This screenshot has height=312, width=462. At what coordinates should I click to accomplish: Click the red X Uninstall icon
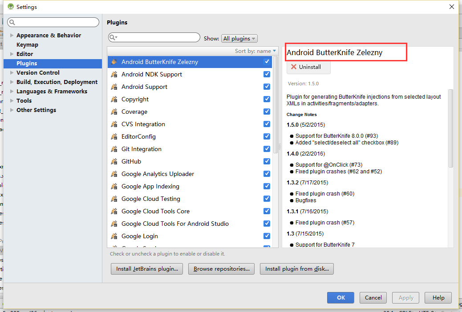click(293, 67)
